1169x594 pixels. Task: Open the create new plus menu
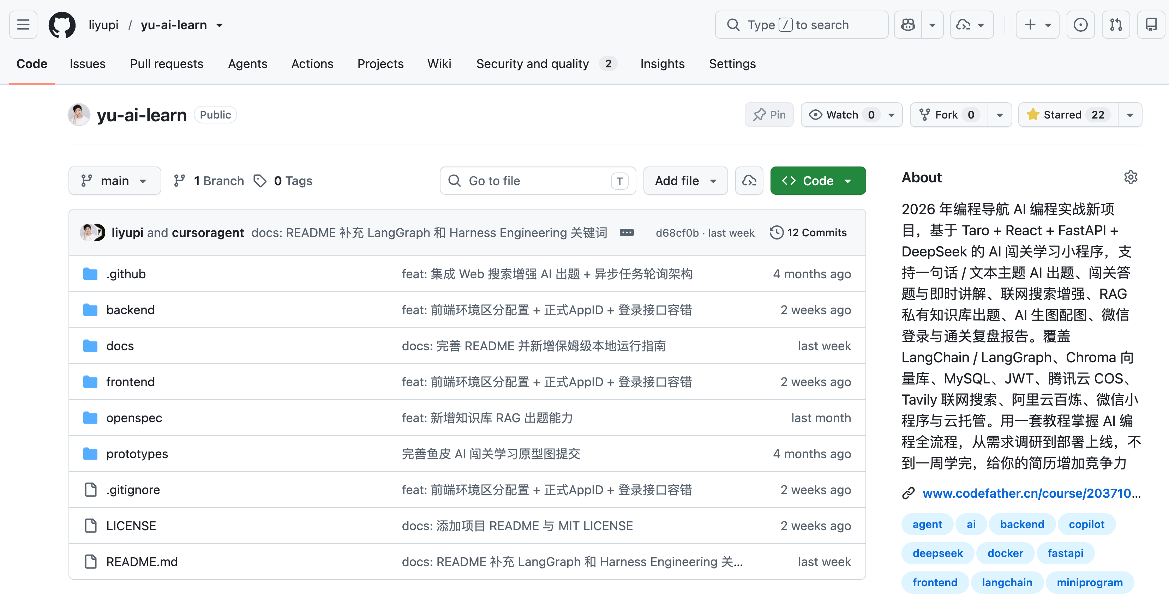coord(1037,25)
